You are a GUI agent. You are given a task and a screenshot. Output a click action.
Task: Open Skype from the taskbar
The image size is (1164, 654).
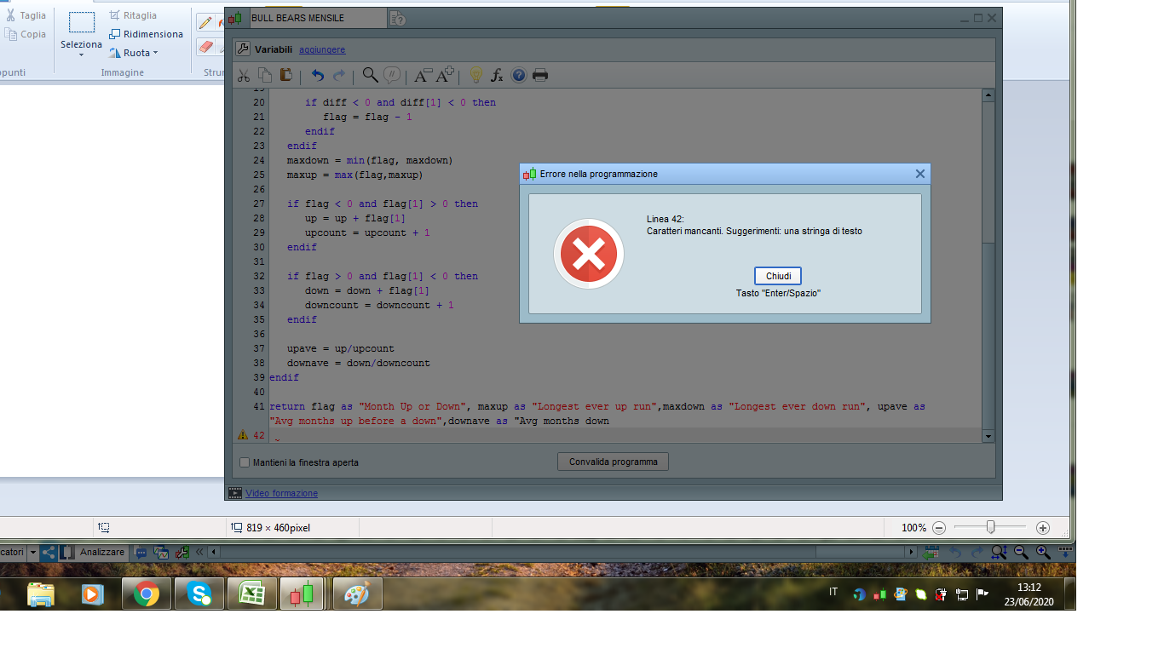199,594
